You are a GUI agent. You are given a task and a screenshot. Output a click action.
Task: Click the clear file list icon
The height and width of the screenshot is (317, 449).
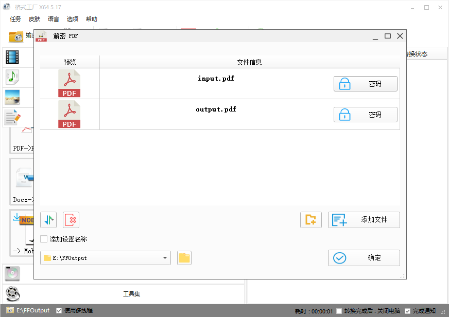pyautogui.click(x=71, y=219)
